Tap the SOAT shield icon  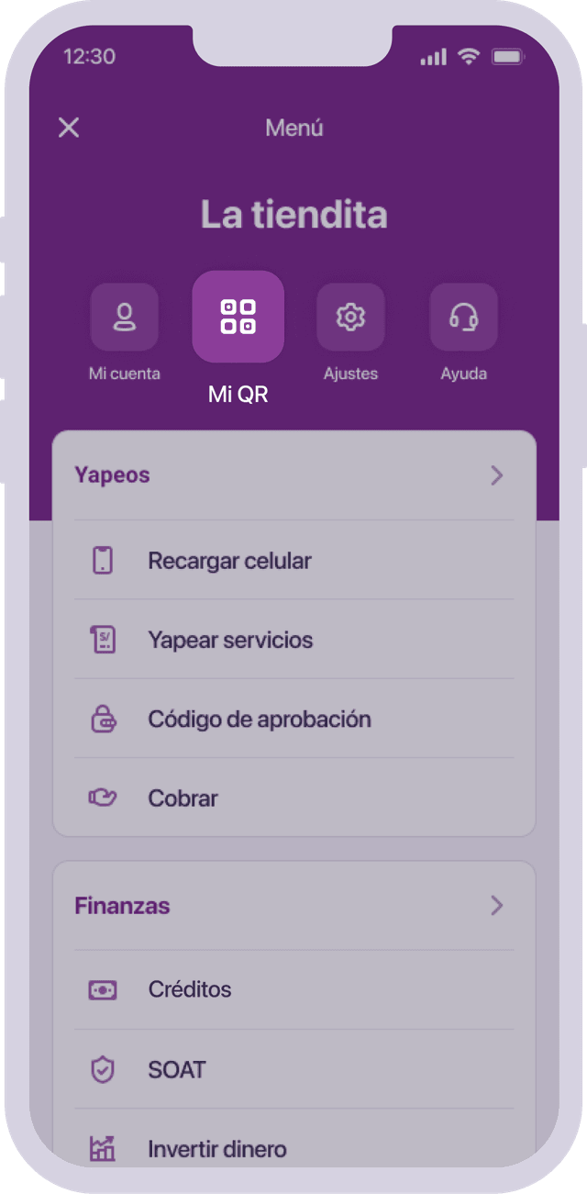click(x=104, y=1069)
